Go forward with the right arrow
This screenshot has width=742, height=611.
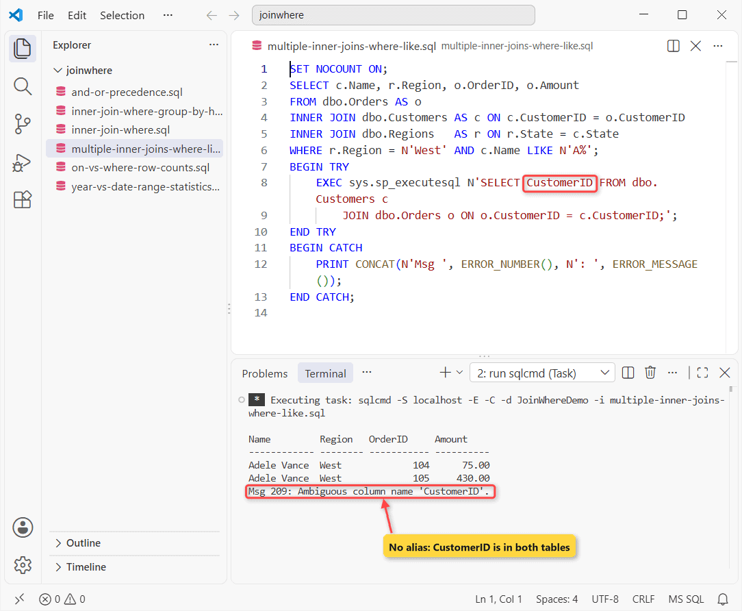point(234,15)
